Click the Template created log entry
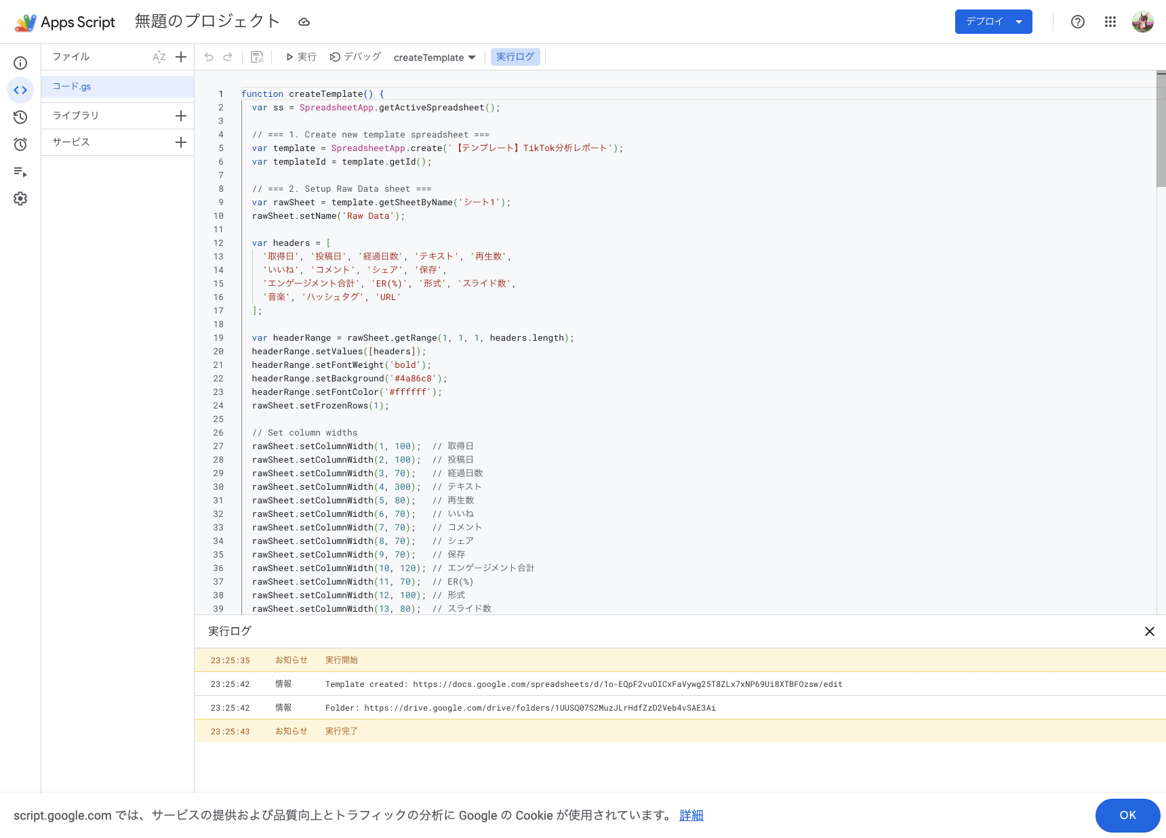1166x838 pixels. tap(680, 684)
